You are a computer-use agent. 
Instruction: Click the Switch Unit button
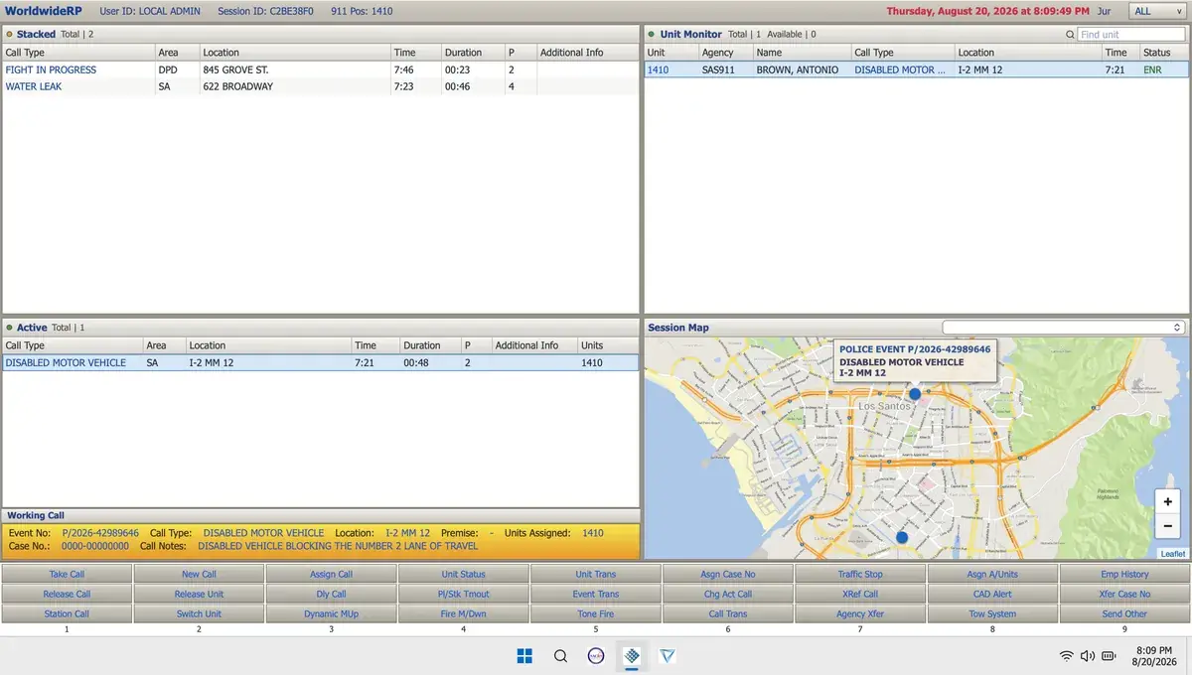coord(199,613)
